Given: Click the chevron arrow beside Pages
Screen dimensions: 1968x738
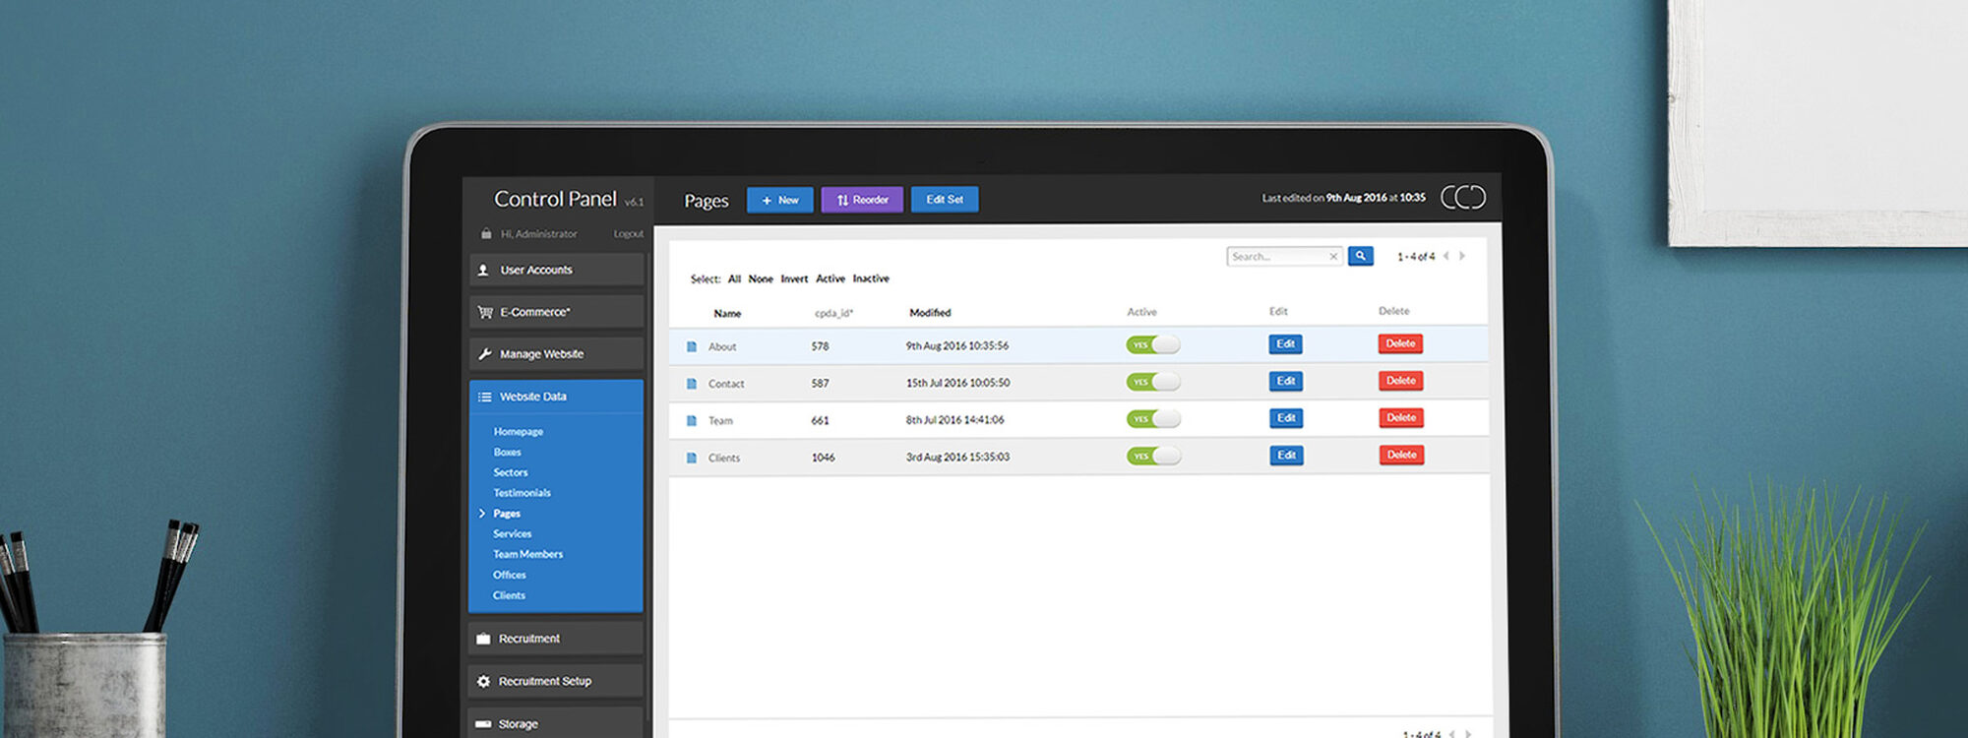Looking at the screenshot, I should pyautogui.click(x=482, y=514).
